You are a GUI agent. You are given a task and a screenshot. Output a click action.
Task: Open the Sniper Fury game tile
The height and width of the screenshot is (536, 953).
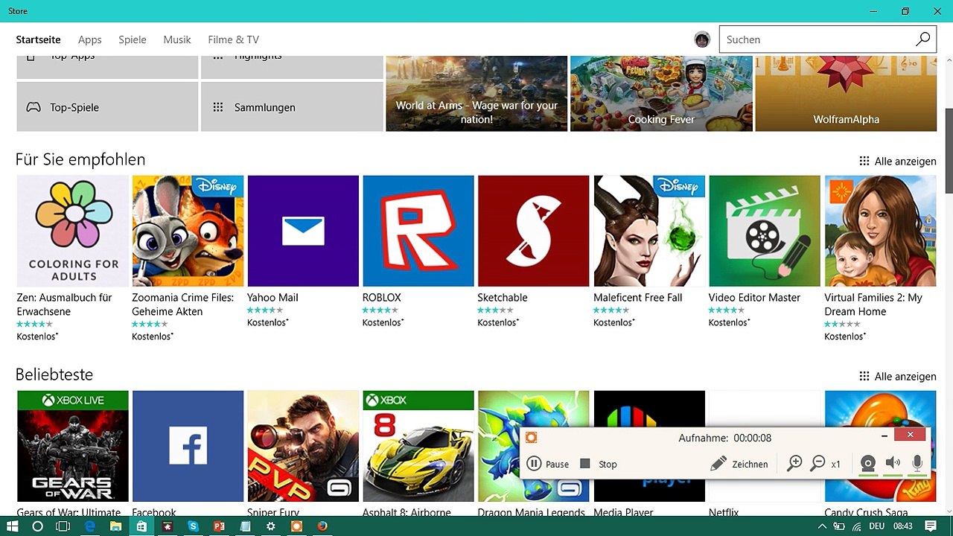(303, 446)
